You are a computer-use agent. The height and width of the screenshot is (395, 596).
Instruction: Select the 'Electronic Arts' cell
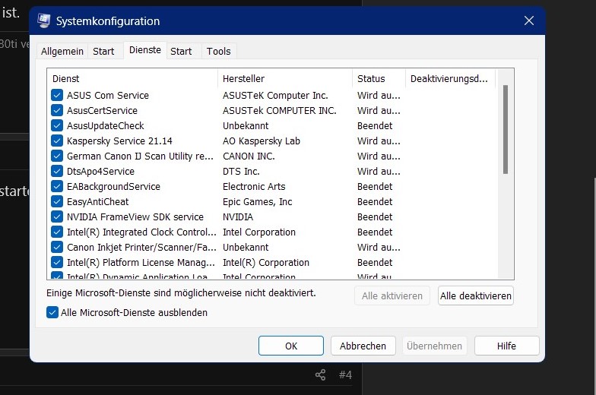[254, 187]
